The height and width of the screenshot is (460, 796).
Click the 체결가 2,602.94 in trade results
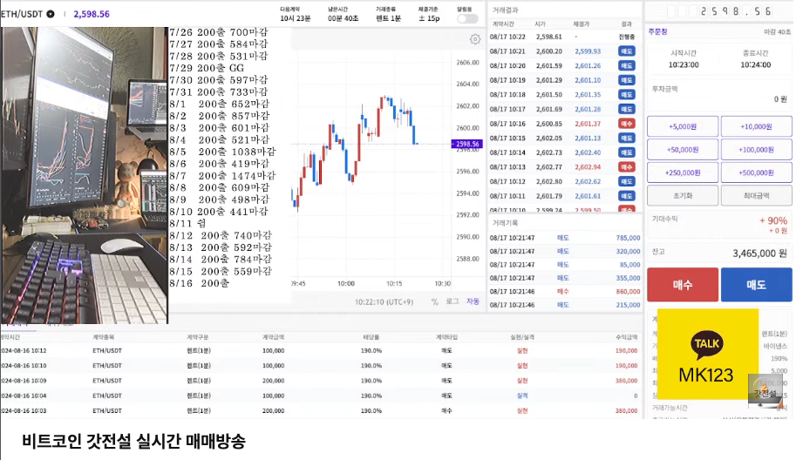pyautogui.click(x=588, y=167)
